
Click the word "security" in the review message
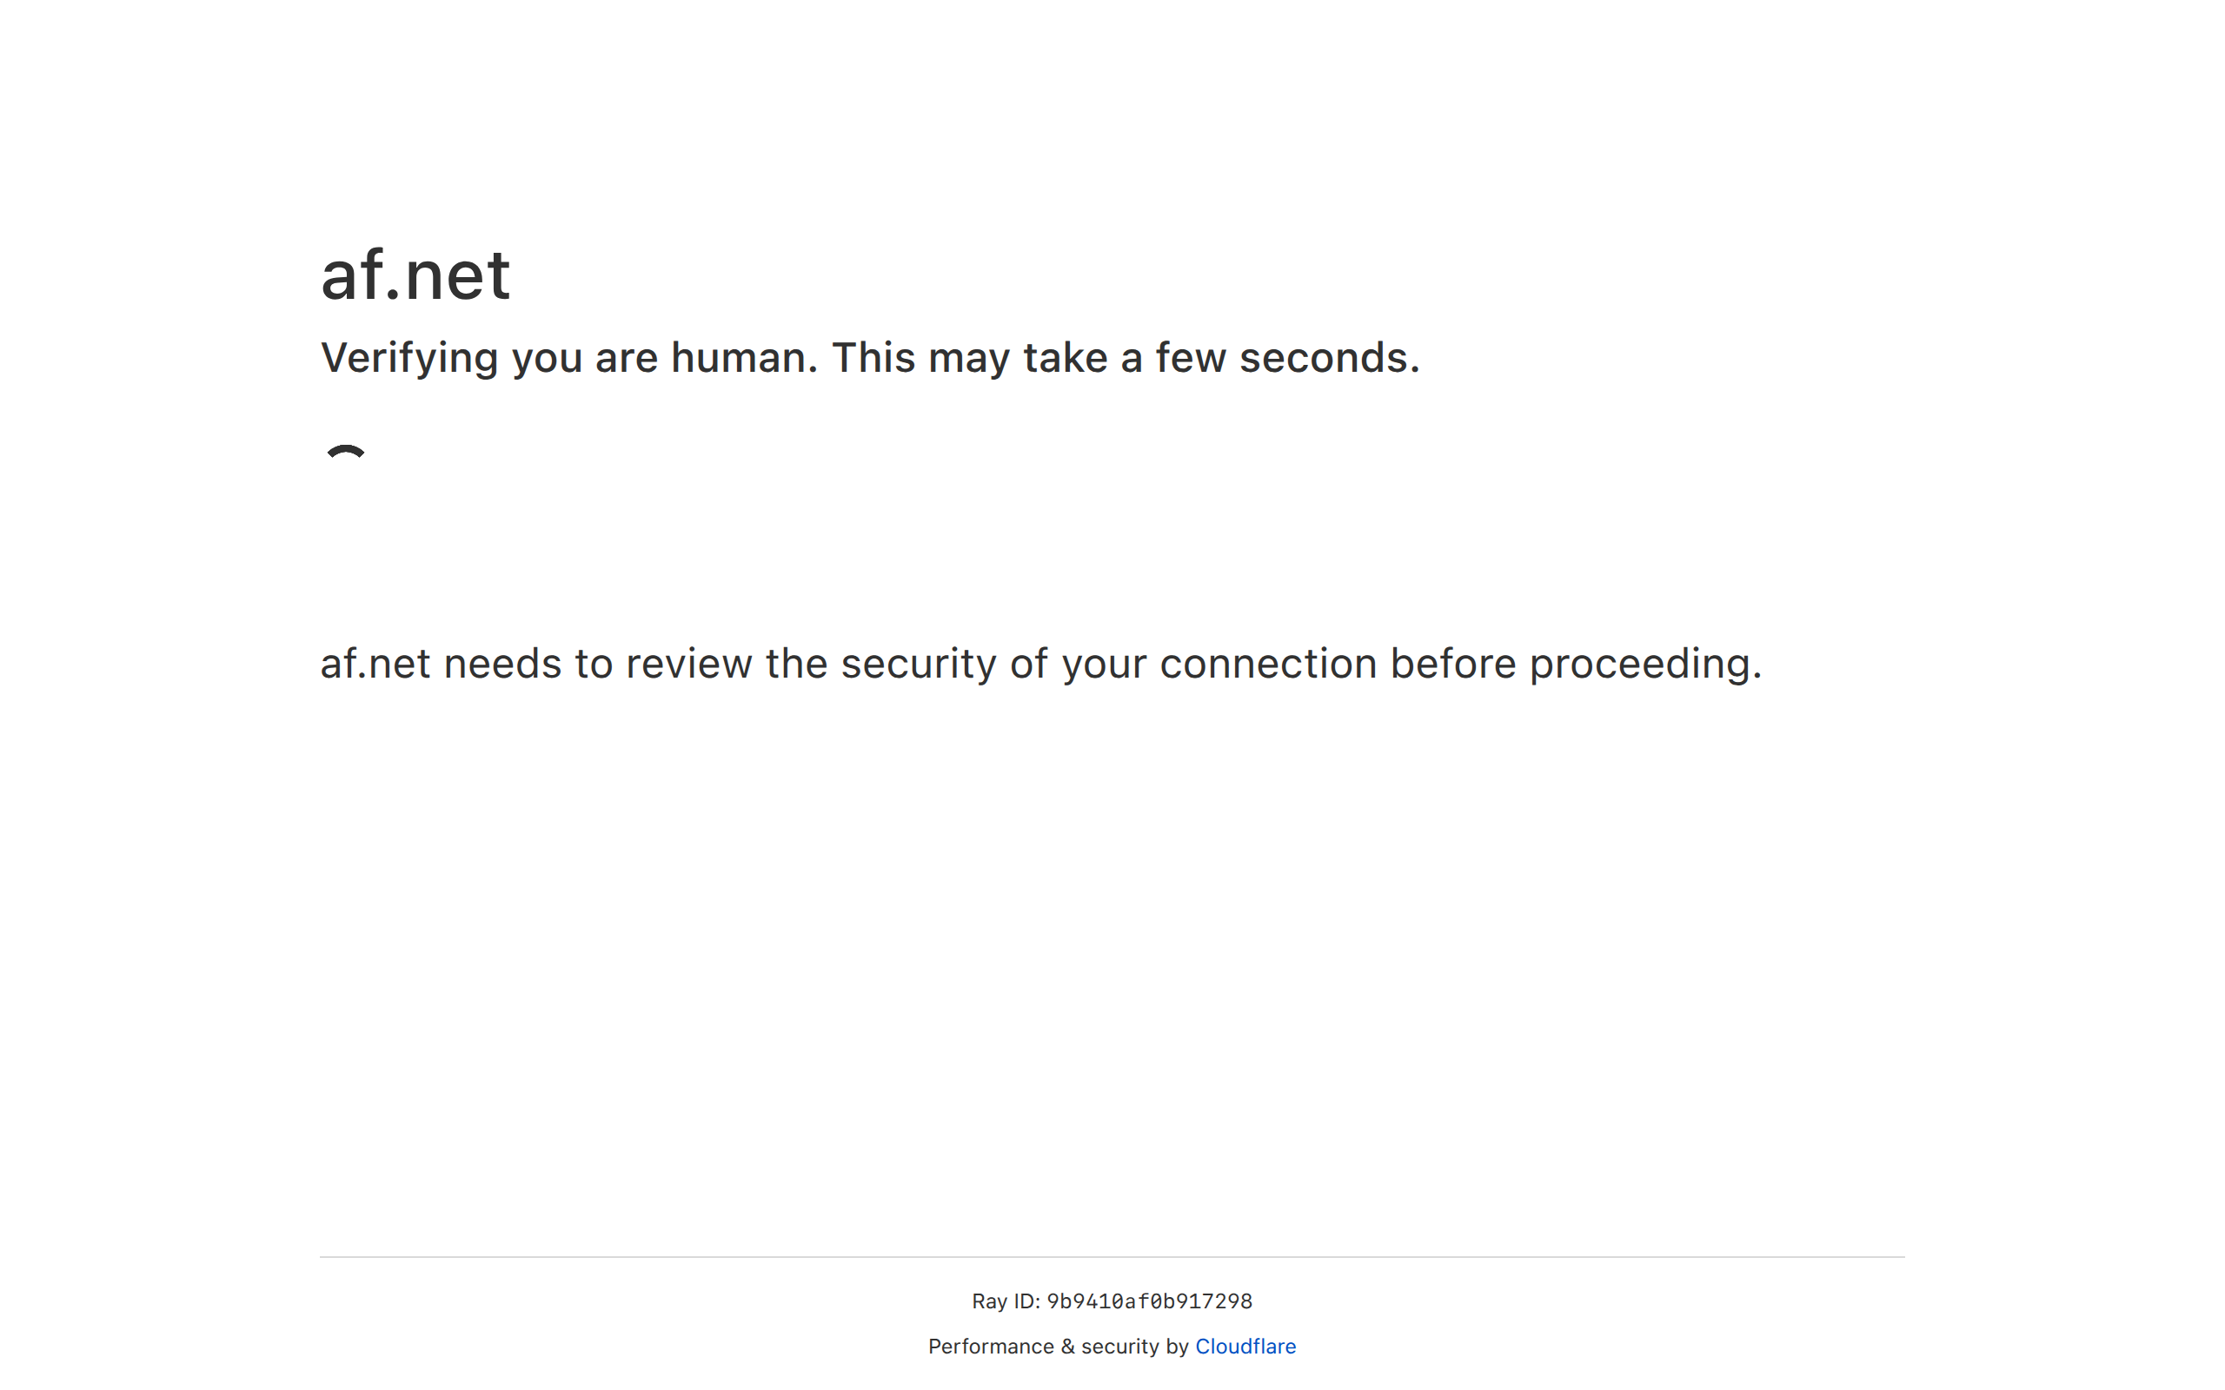pyautogui.click(x=918, y=664)
